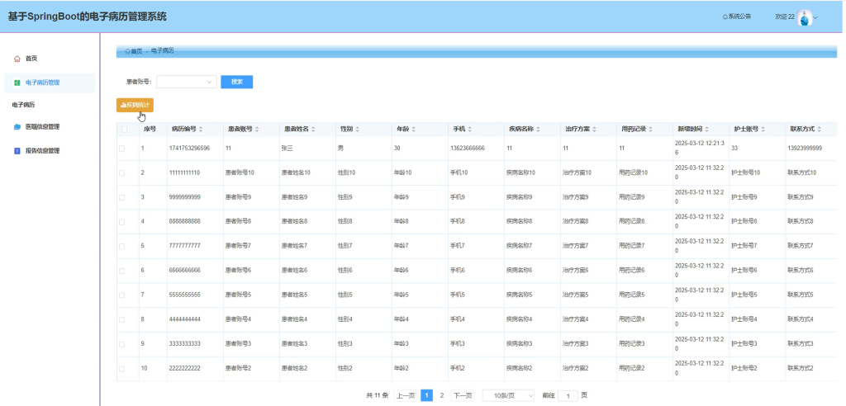Image resolution: width=846 pixels, height=406 pixels.
Task: Click the user avatar in the header
Action: [x=805, y=18]
